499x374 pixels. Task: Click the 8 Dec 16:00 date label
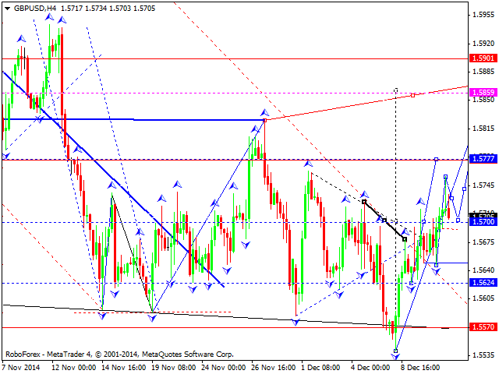(421, 366)
